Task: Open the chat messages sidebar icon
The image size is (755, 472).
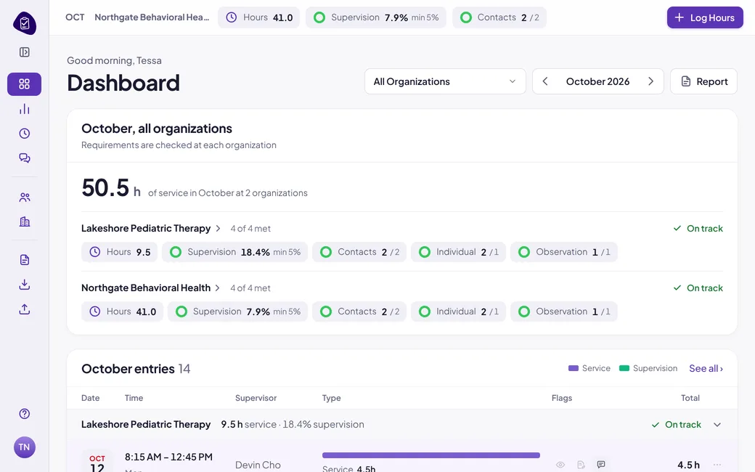Action: [25, 158]
